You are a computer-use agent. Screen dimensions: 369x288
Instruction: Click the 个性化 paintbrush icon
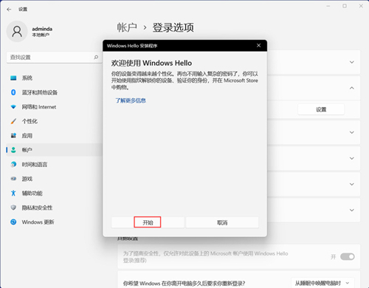[x=13, y=121]
